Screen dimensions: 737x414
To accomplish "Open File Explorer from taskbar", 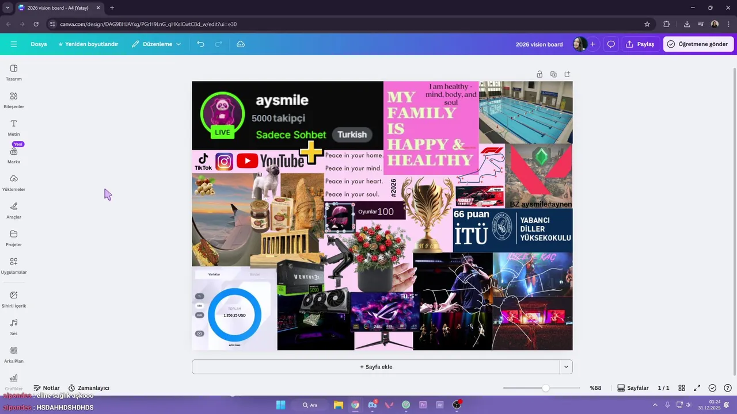I will pos(338,405).
